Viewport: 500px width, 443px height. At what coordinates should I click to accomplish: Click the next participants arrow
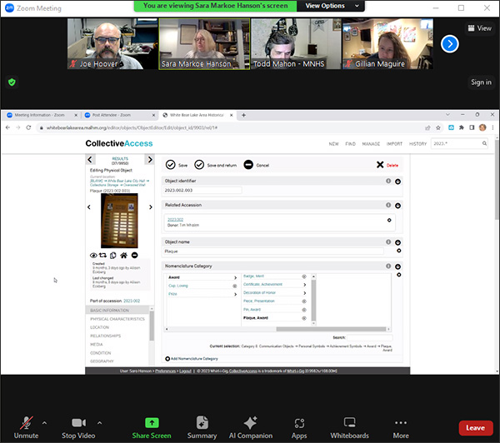(450, 43)
